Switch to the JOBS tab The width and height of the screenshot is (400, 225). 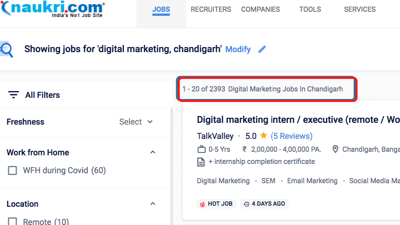click(161, 9)
